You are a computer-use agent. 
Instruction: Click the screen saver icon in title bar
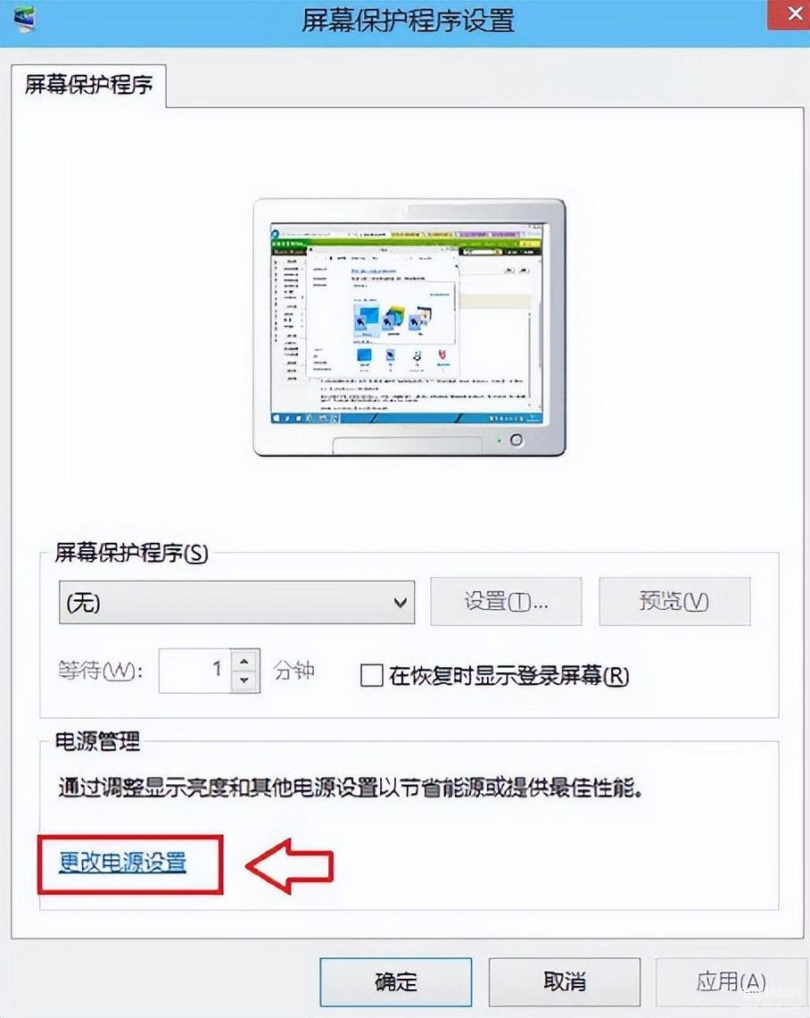click(x=23, y=20)
